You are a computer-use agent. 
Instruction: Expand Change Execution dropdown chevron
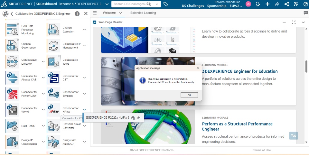tap(84, 30)
